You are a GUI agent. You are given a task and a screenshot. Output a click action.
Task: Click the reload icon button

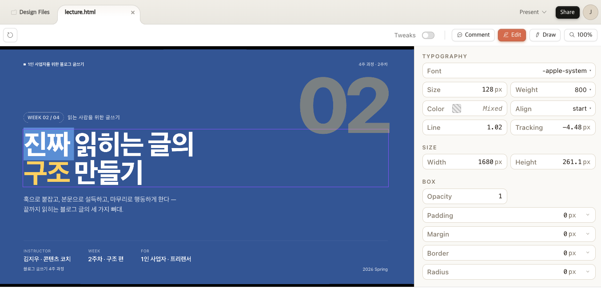[10, 35]
